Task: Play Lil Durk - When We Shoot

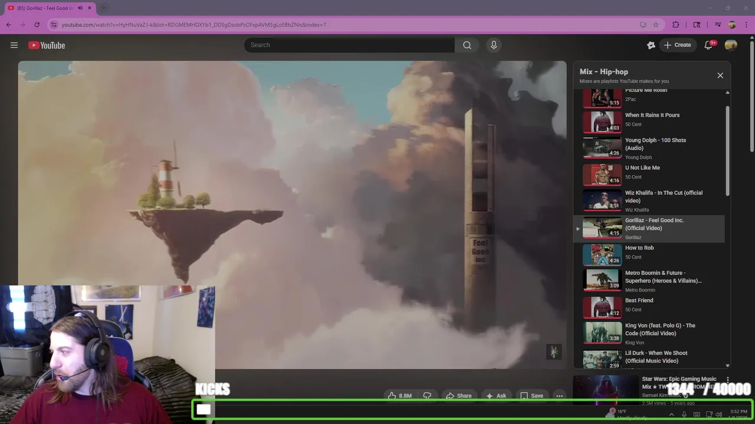Action: coord(650,359)
